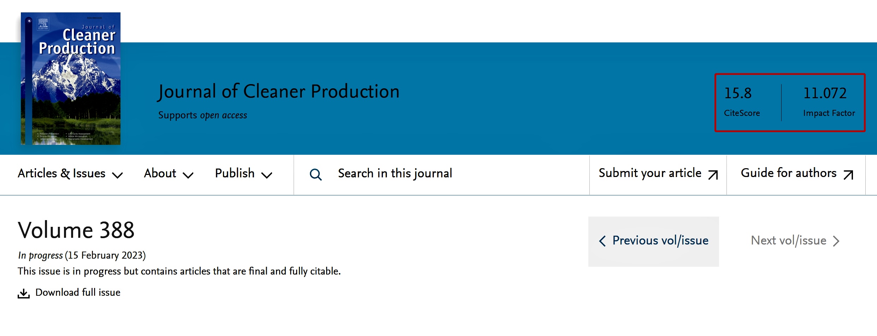Open the About menu
The image size is (877, 336).
(169, 173)
